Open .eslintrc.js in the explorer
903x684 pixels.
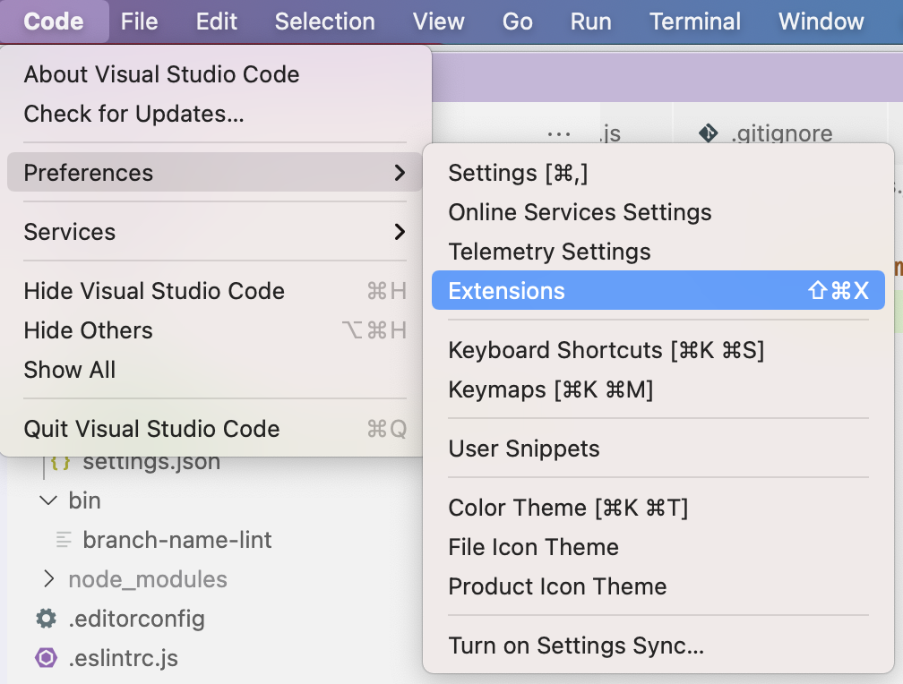point(124,657)
